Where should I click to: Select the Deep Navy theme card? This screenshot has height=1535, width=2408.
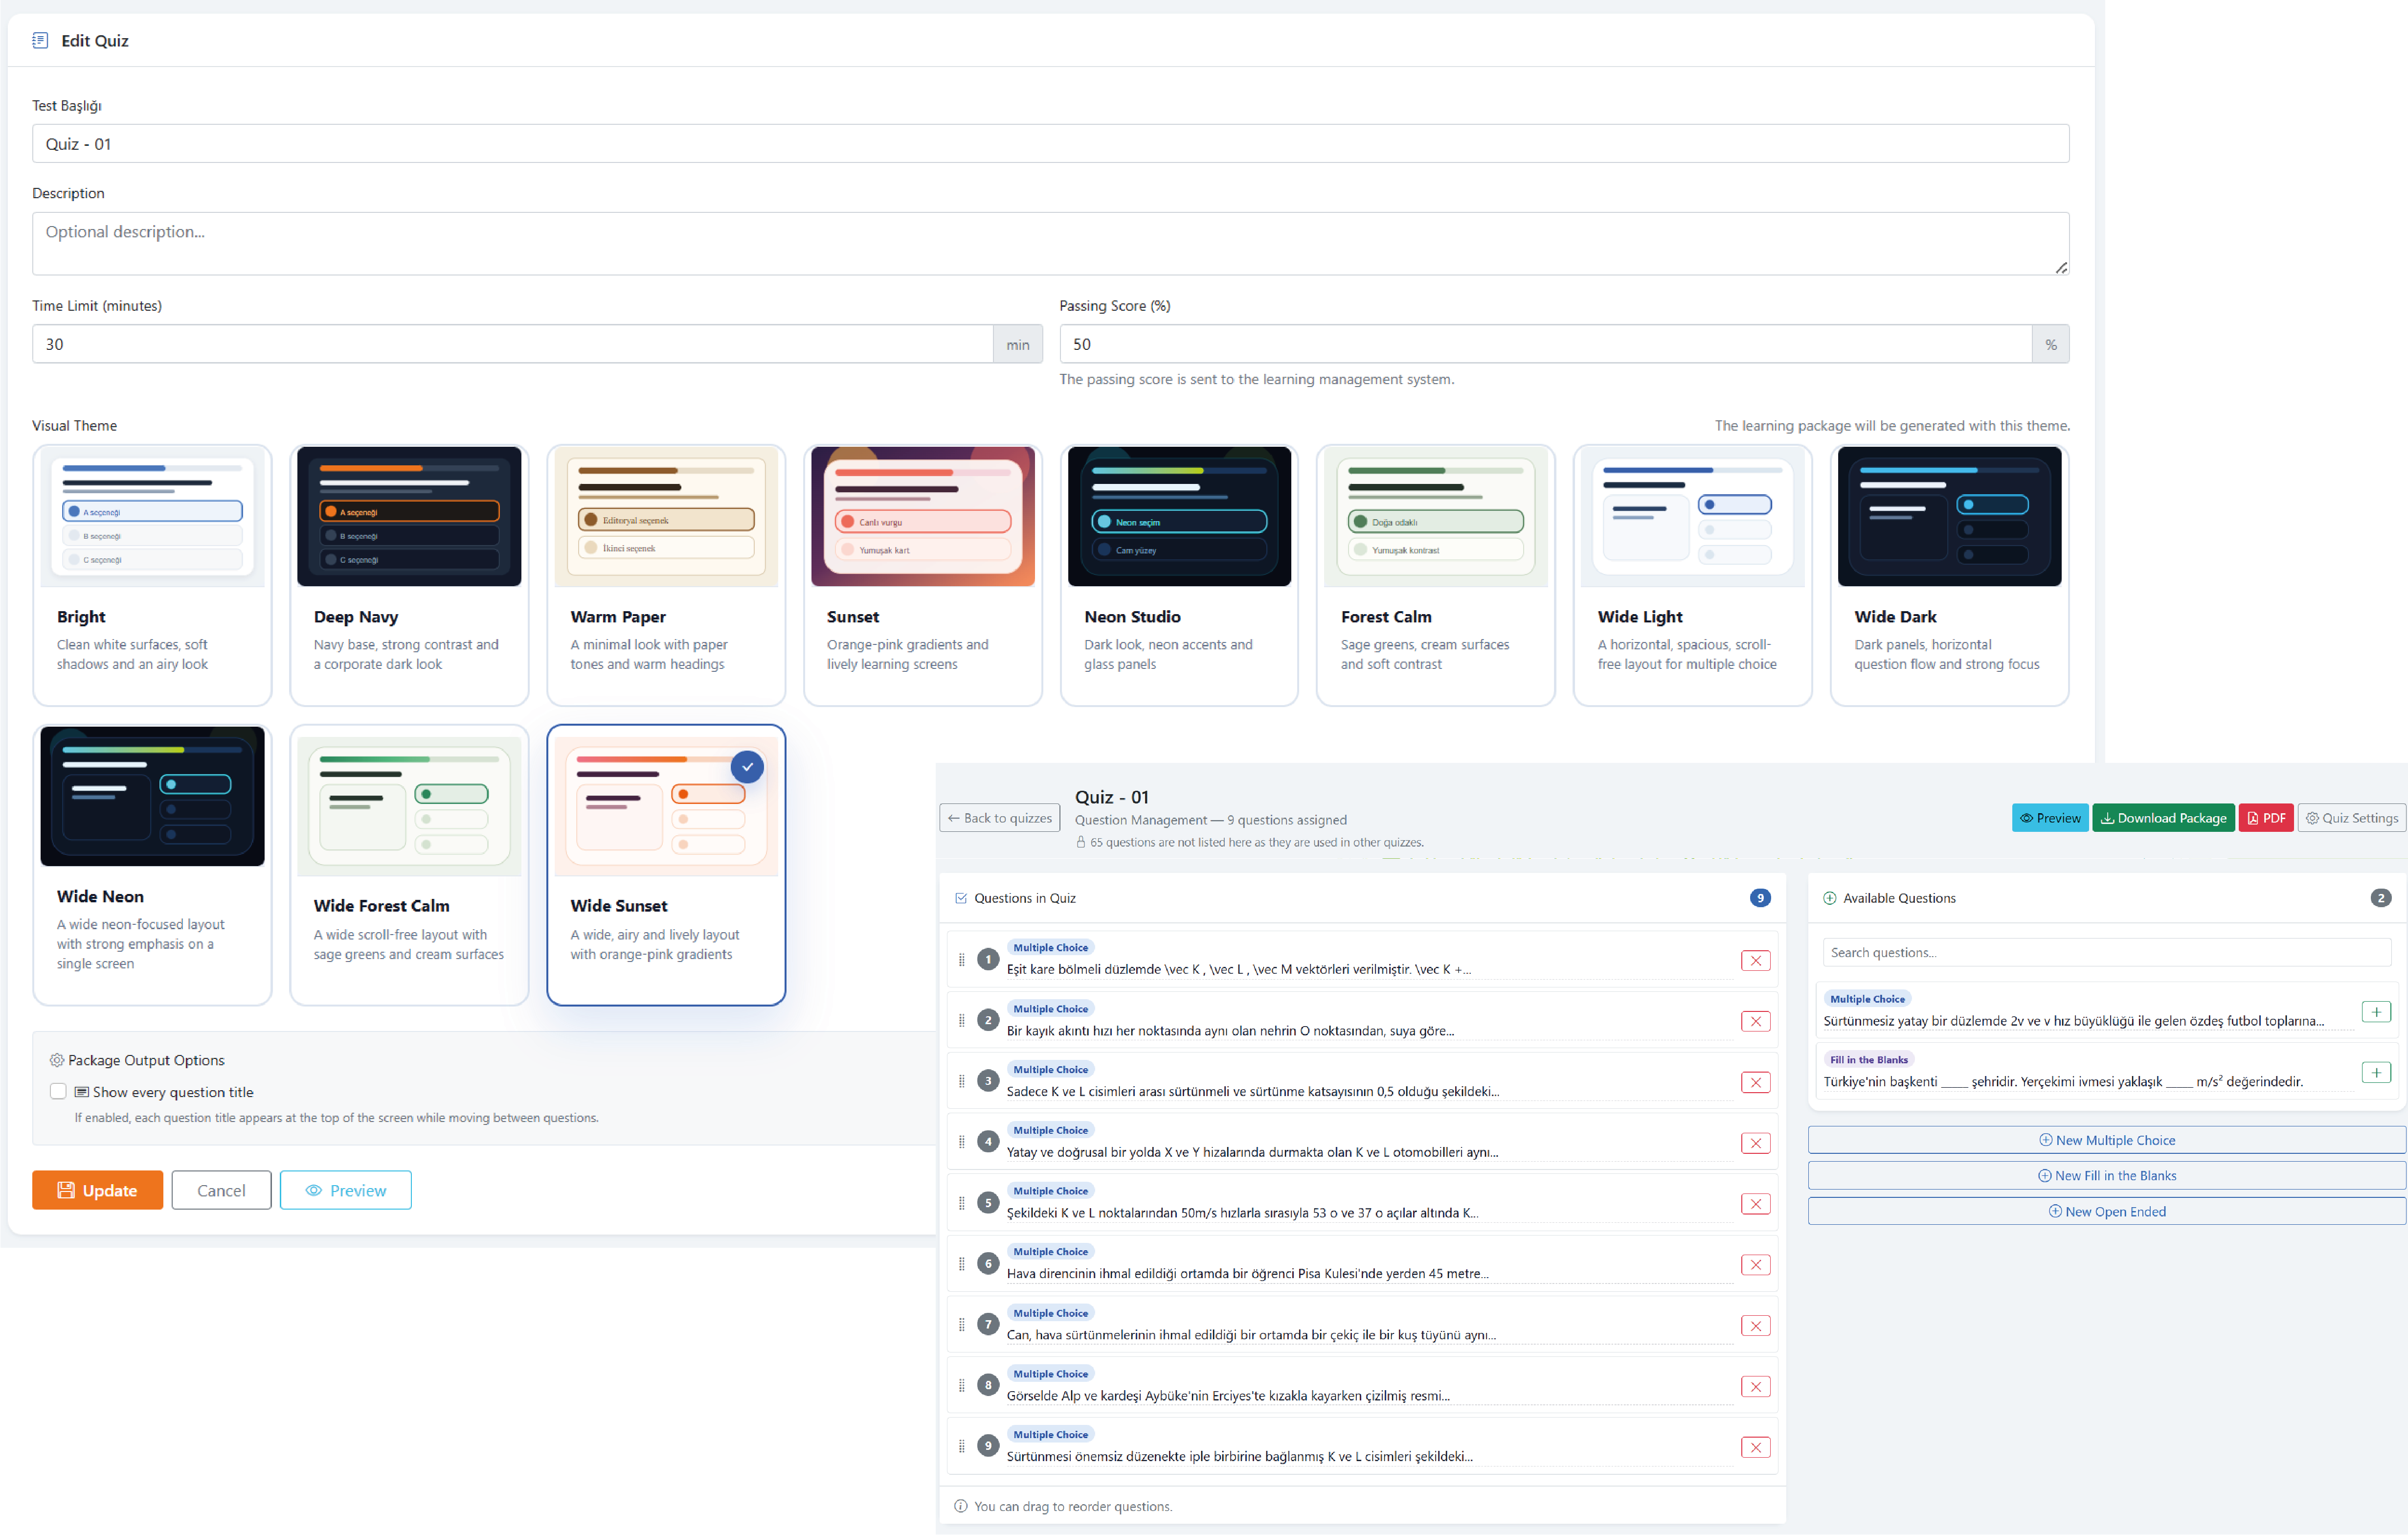tap(409, 574)
